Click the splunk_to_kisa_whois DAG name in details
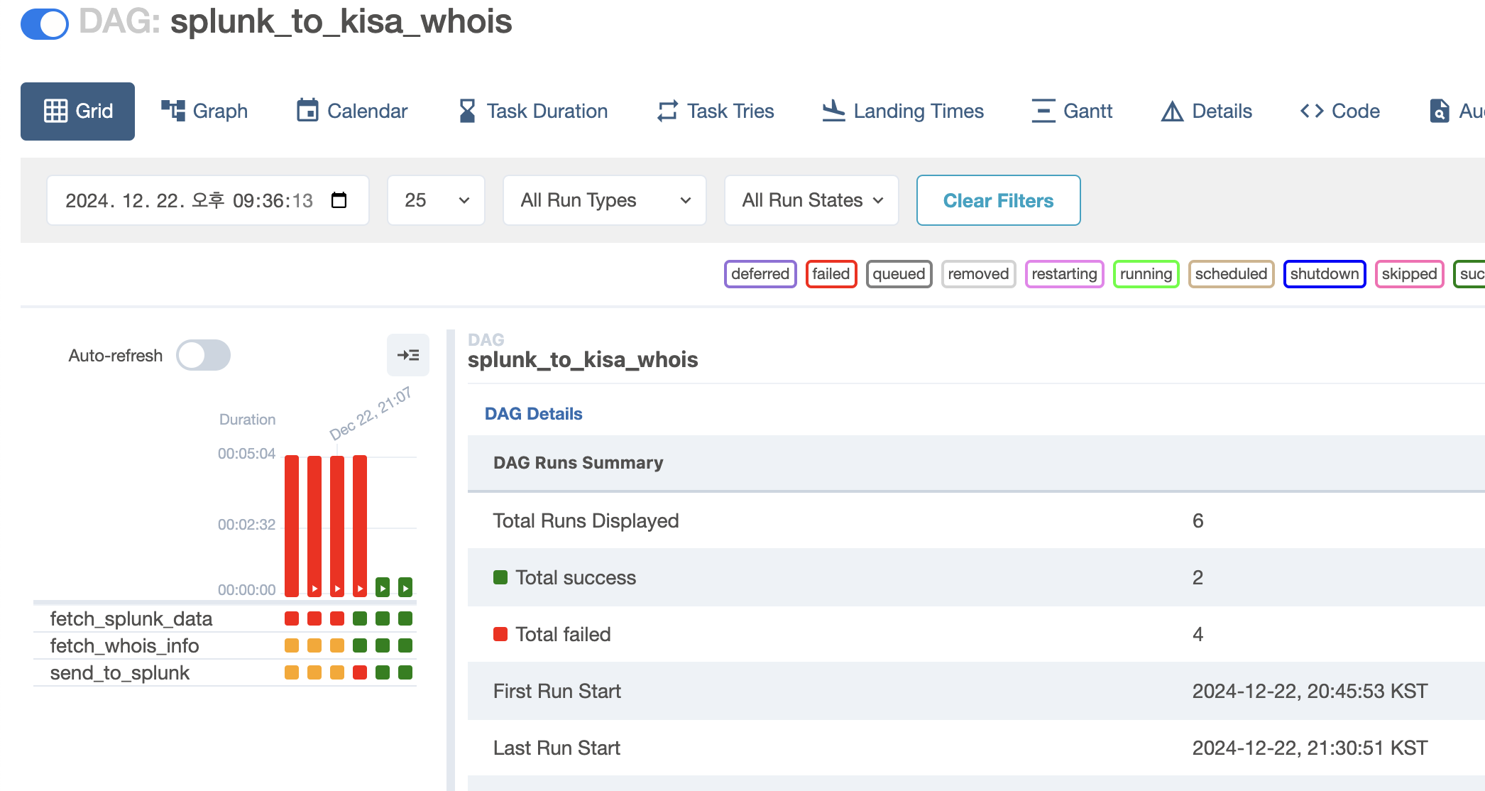Screen dimensions: 1485x791 tap(583, 360)
